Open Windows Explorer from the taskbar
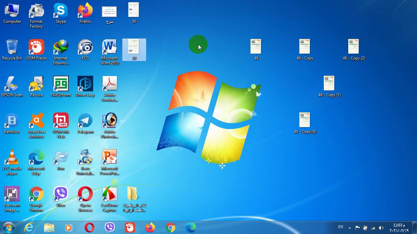The image size is (417, 234). (49, 227)
